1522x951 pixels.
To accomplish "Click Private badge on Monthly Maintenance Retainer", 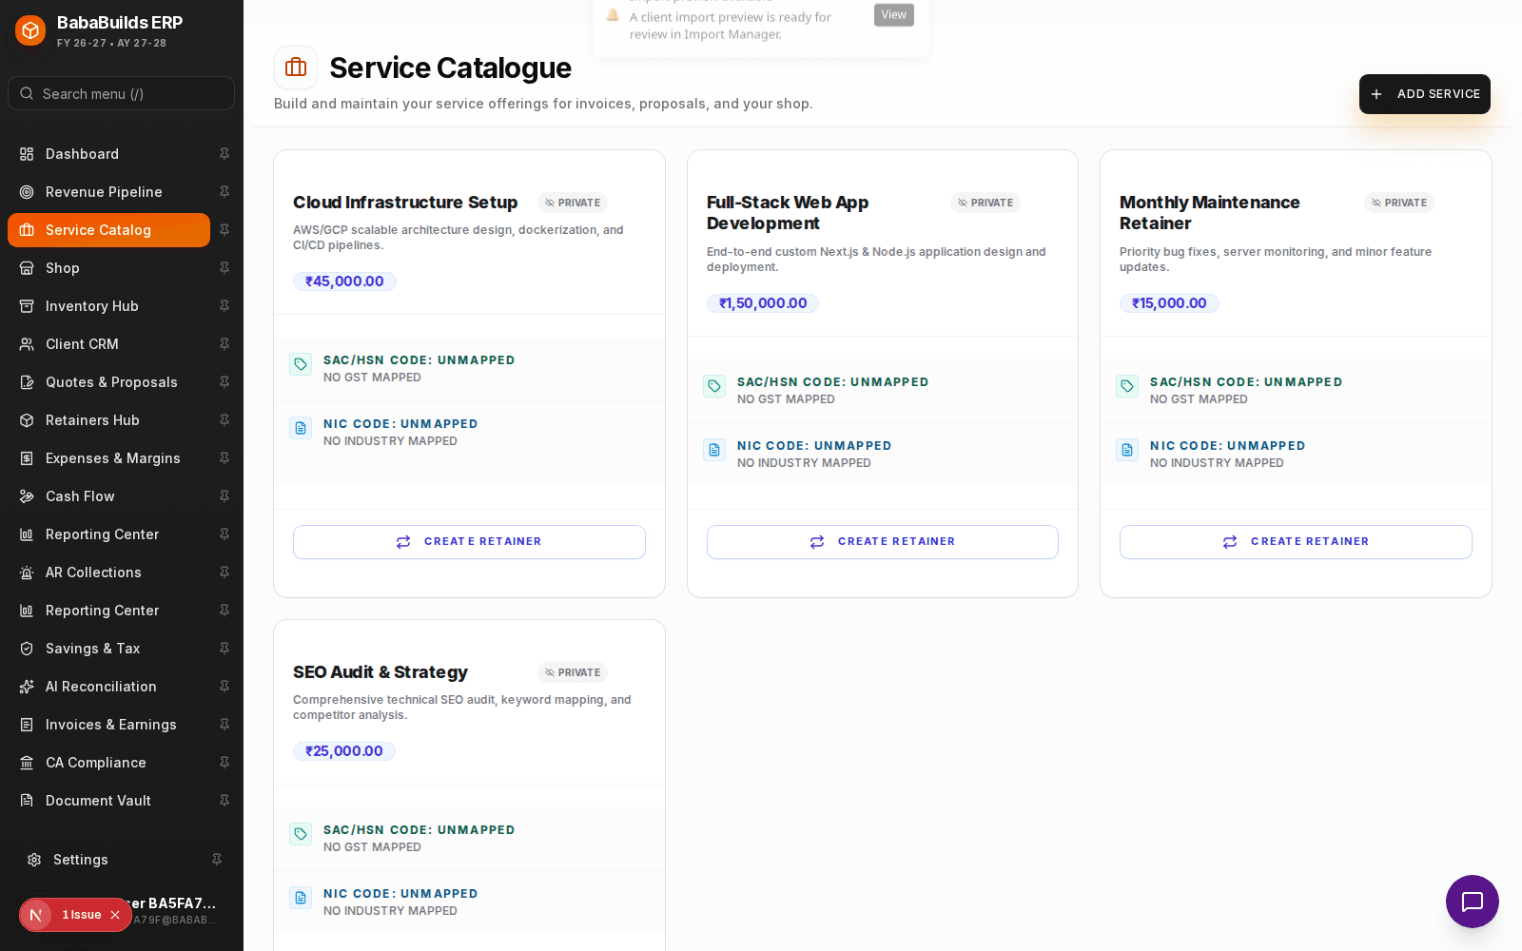I will point(1399,203).
